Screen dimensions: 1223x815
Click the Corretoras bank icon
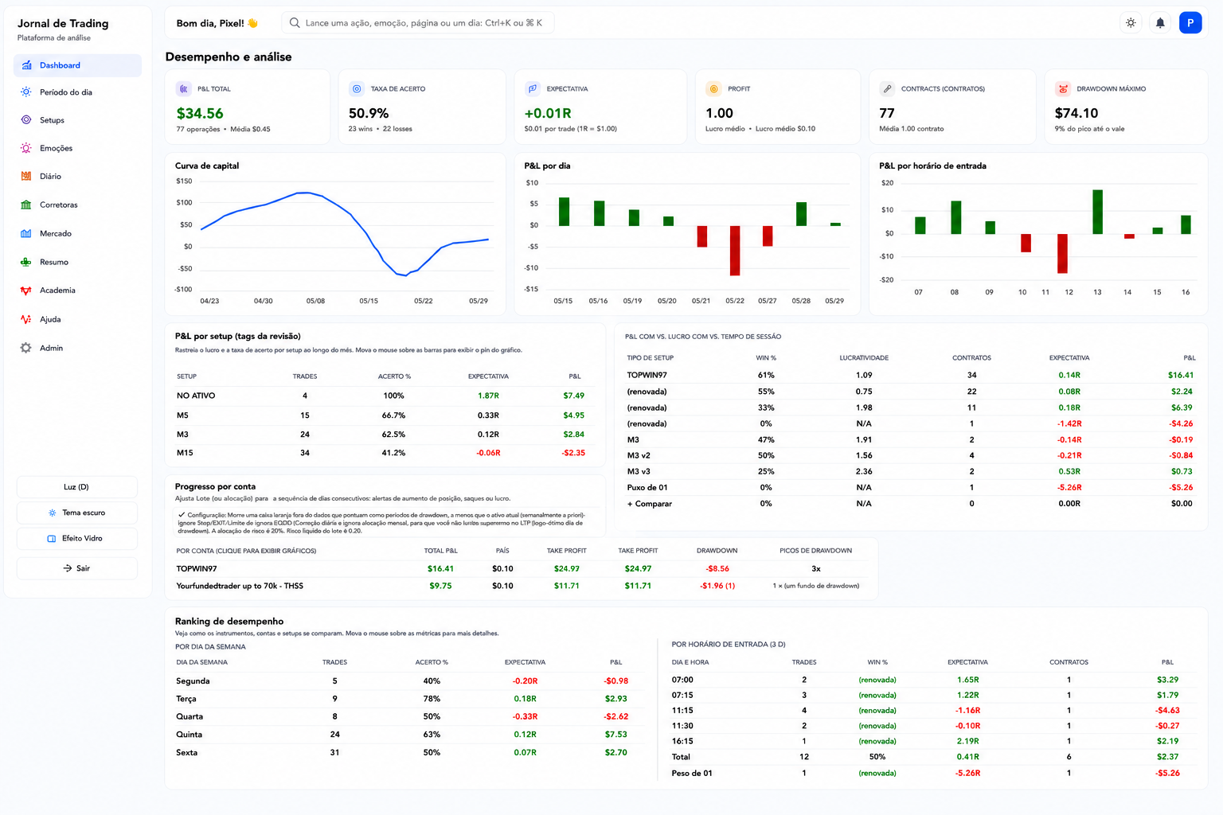(x=26, y=205)
